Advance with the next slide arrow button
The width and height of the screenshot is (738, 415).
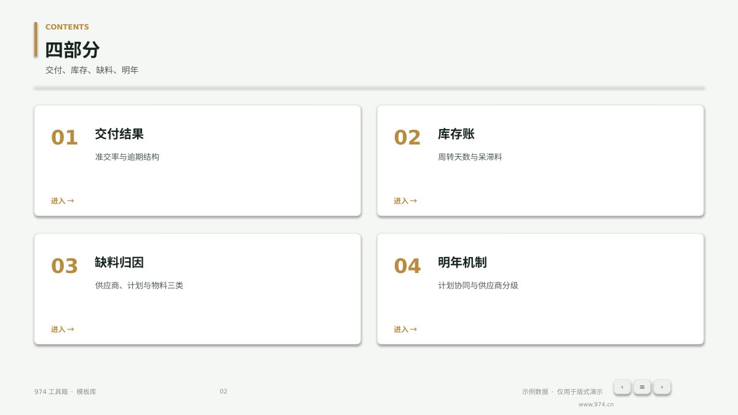(662, 387)
